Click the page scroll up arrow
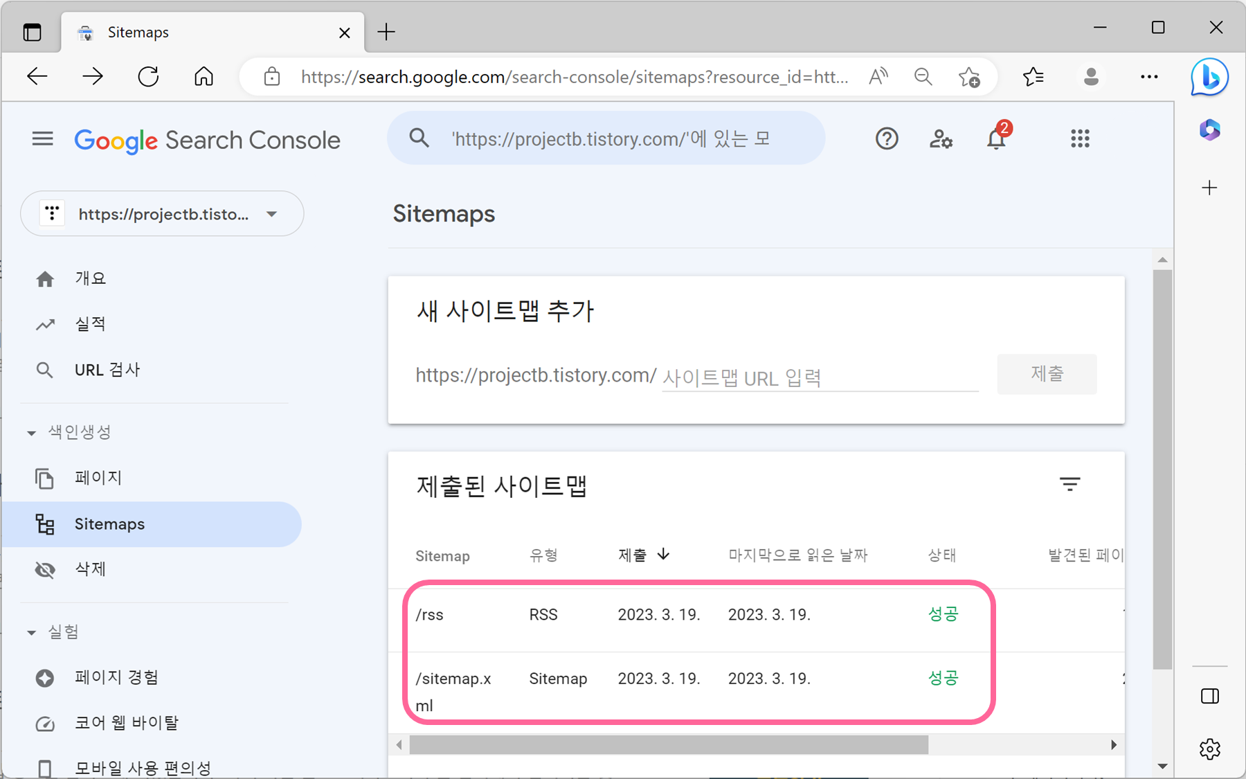This screenshot has width=1246, height=779. pyautogui.click(x=1162, y=260)
